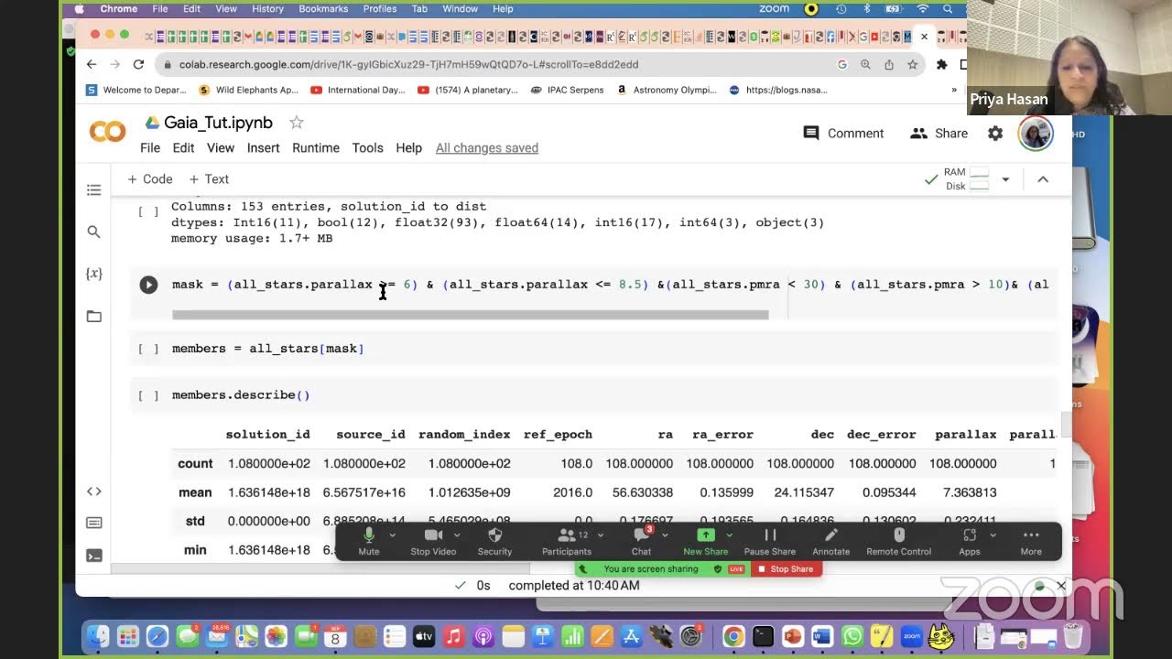Click Chrome back arrow
The image size is (1172, 659).
pos(92,64)
